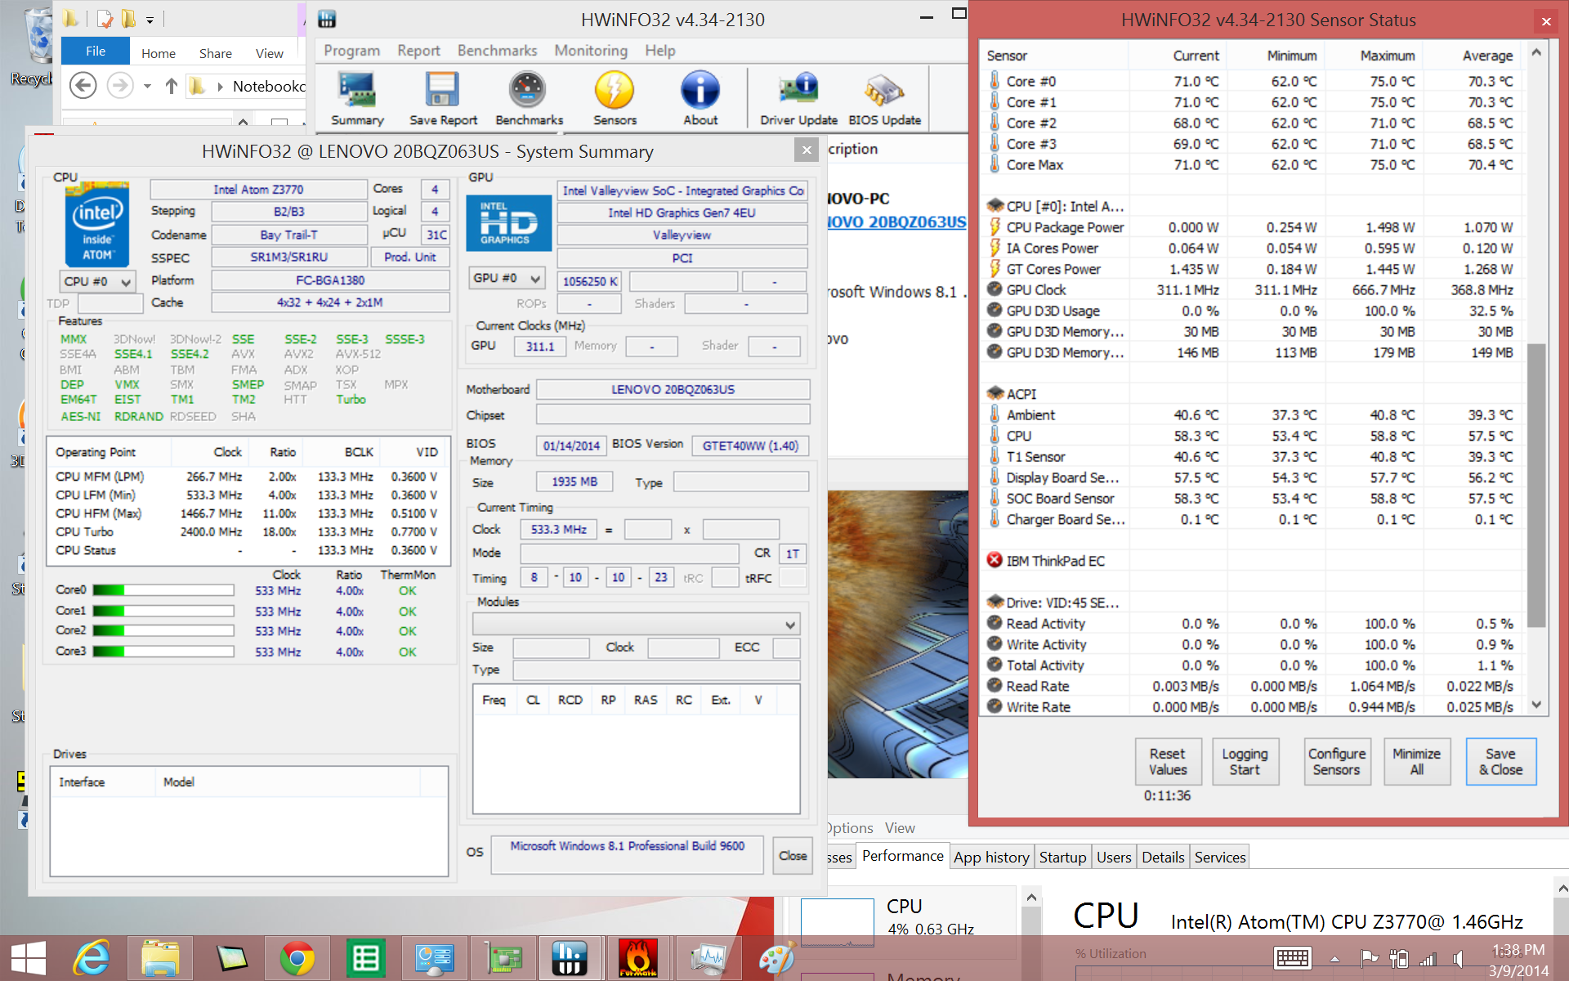Click the Configure Sensors button
The image size is (1569, 981).
[1336, 762]
